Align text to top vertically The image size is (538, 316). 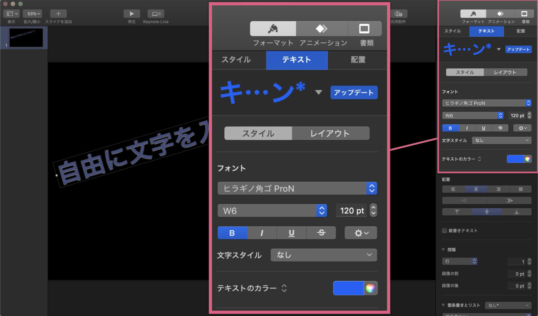457,212
